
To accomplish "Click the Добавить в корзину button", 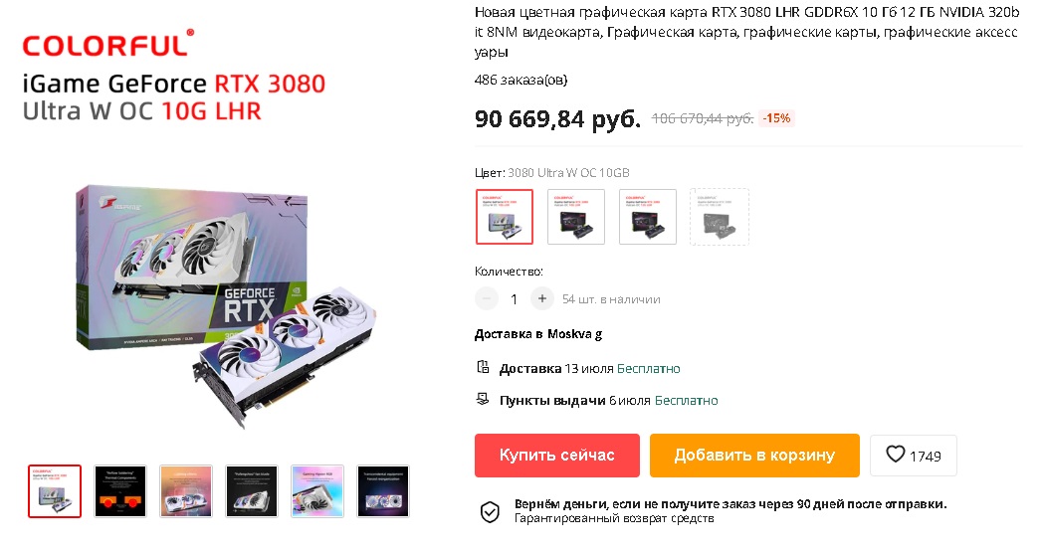I will pos(755,455).
